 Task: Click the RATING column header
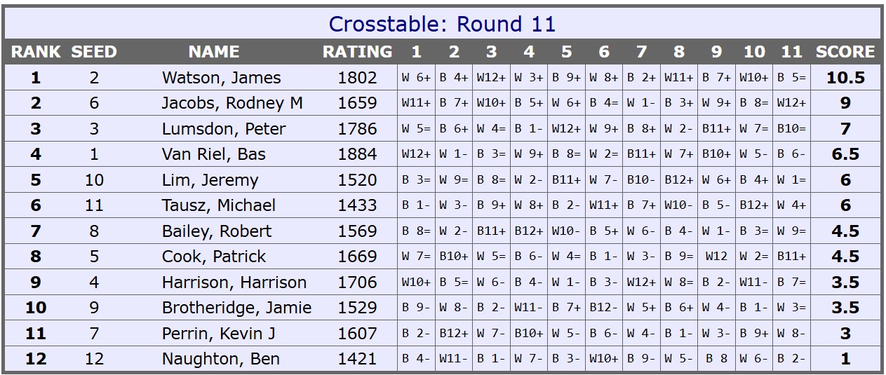pos(357,52)
